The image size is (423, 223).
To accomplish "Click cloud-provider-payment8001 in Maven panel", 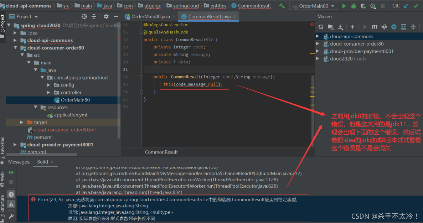I will pos(361,51).
